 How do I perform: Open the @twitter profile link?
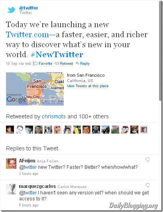click(x=29, y=8)
